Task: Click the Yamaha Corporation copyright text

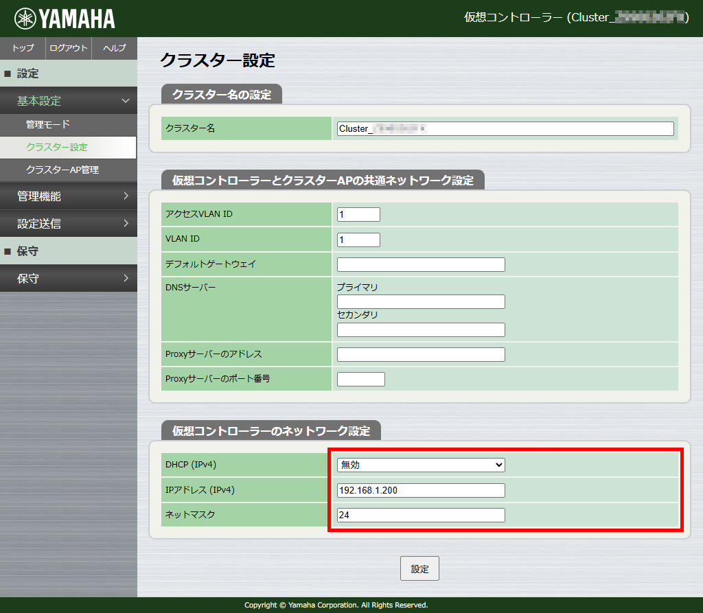Action: tap(336, 605)
